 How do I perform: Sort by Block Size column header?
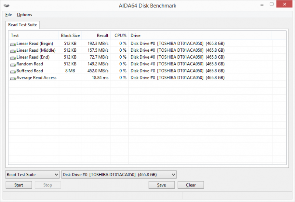point(70,35)
